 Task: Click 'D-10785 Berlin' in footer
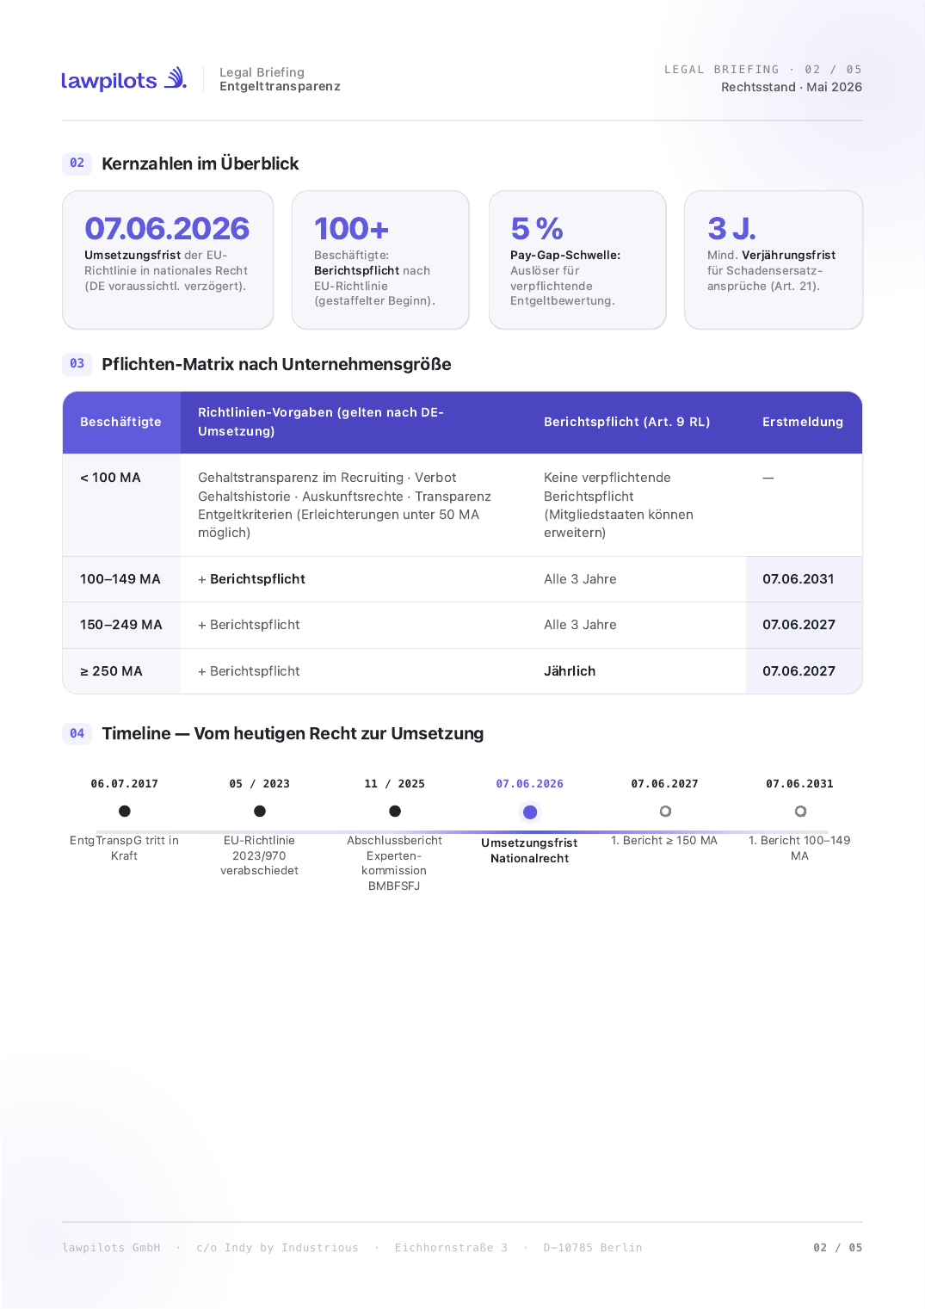click(x=593, y=1248)
